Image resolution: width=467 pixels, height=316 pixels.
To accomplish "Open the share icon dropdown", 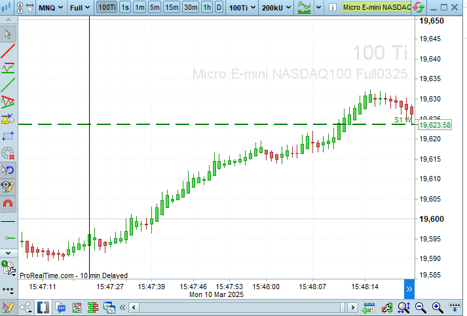I will click(26, 307).
